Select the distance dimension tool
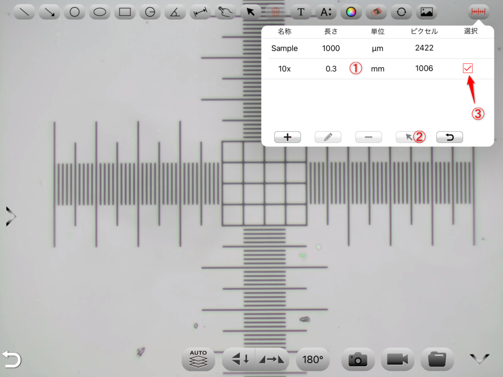503x377 pixels. (x=200, y=12)
